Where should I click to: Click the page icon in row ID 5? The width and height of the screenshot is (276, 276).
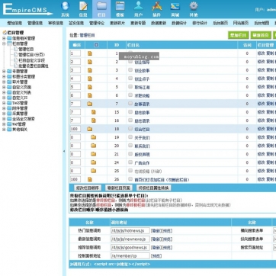point(90,87)
